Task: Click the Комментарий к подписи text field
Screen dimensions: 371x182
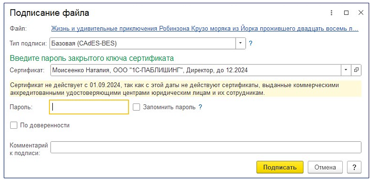Action: pos(206,147)
